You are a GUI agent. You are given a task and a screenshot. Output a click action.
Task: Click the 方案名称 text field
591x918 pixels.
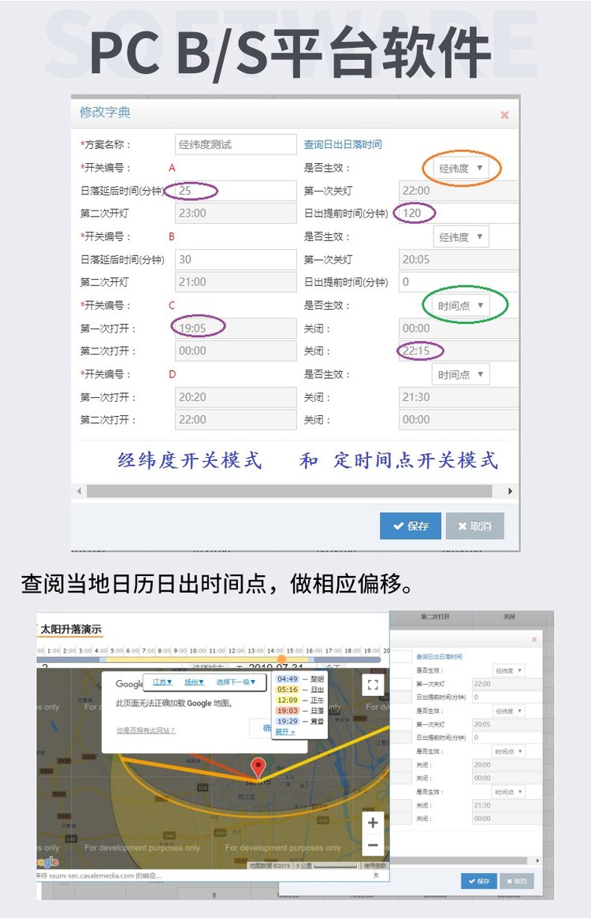[x=236, y=145]
